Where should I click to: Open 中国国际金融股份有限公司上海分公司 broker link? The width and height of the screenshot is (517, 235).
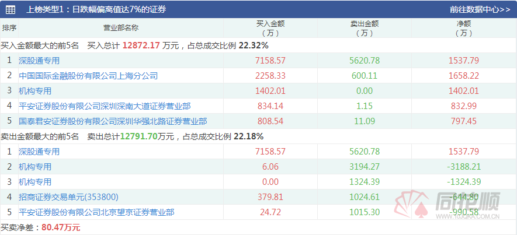coord(88,76)
